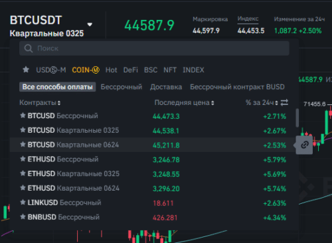Favorite LINKUSD Бессрочный with its star
Image resolution: width=332 pixels, height=243 pixels.
click(x=23, y=202)
